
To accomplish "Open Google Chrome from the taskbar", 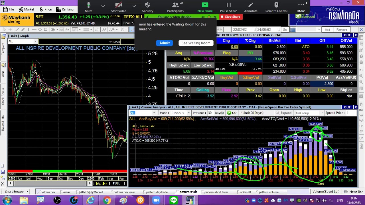I will [x=107, y=200].
